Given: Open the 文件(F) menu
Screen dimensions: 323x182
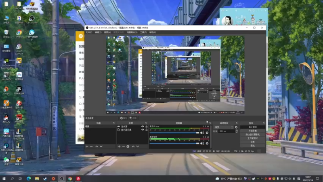Looking at the screenshot, I should (89, 32).
